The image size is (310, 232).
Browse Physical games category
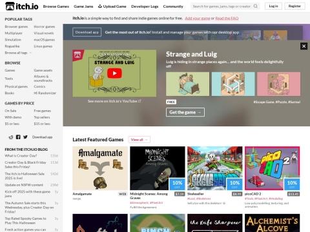tap(16, 86)
